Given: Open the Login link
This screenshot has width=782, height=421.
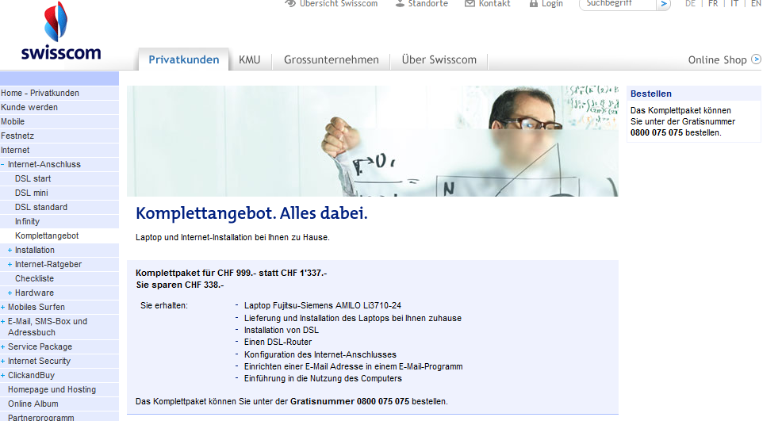Looking at the screenshot, I should pyautogui.click(x=552, y=3).
